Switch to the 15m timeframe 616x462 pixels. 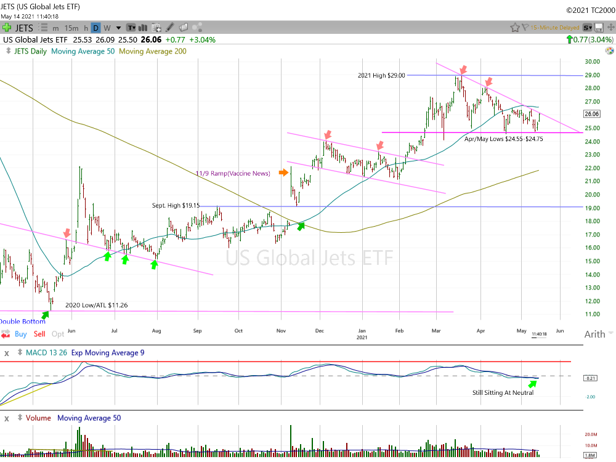tap(71, 28)
